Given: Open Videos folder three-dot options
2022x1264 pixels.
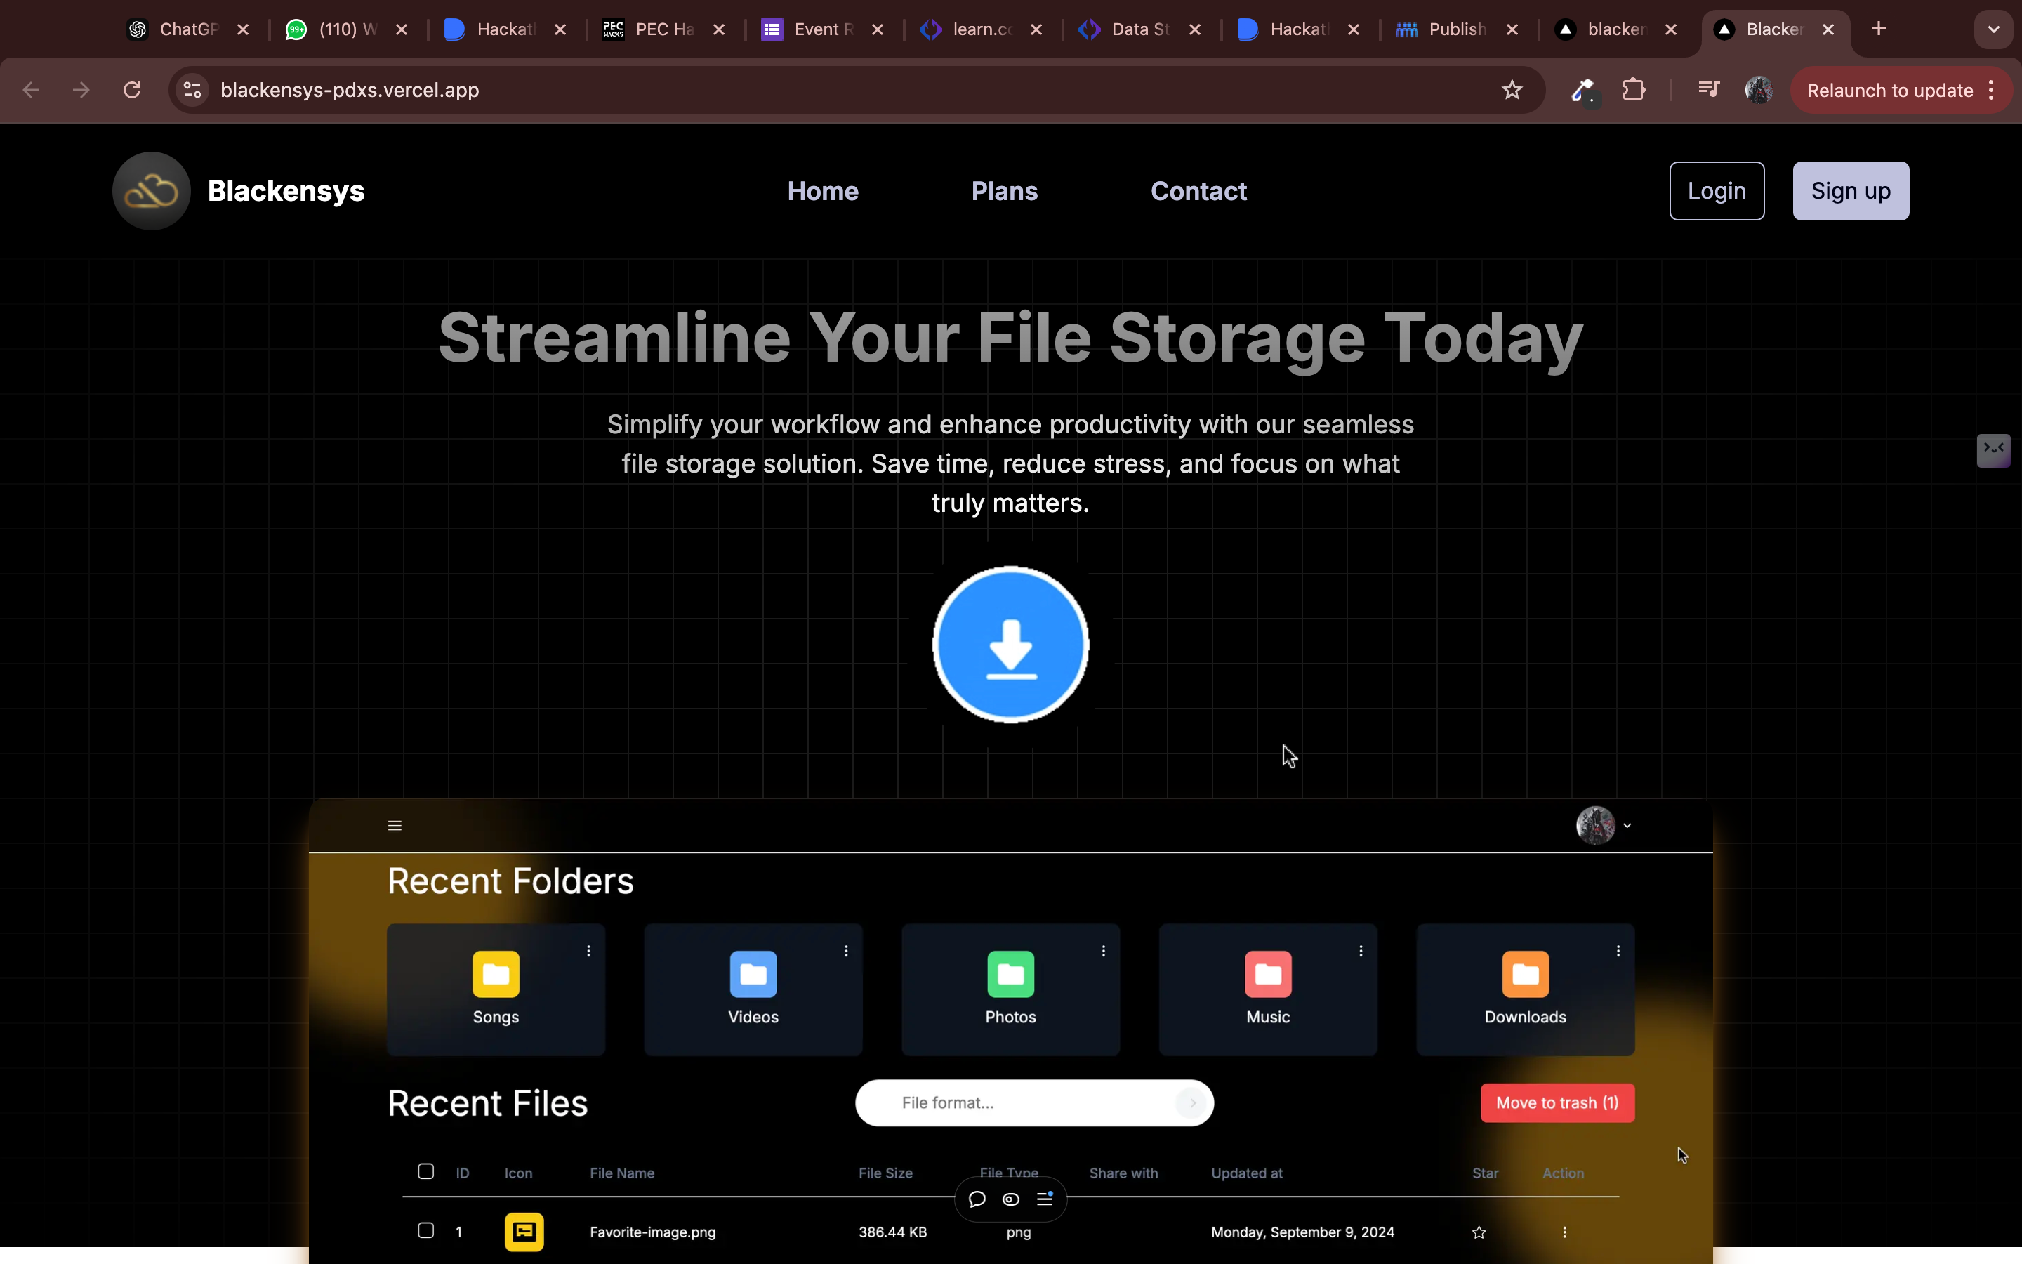Looking at the screenshot, I should pos(847,952).
